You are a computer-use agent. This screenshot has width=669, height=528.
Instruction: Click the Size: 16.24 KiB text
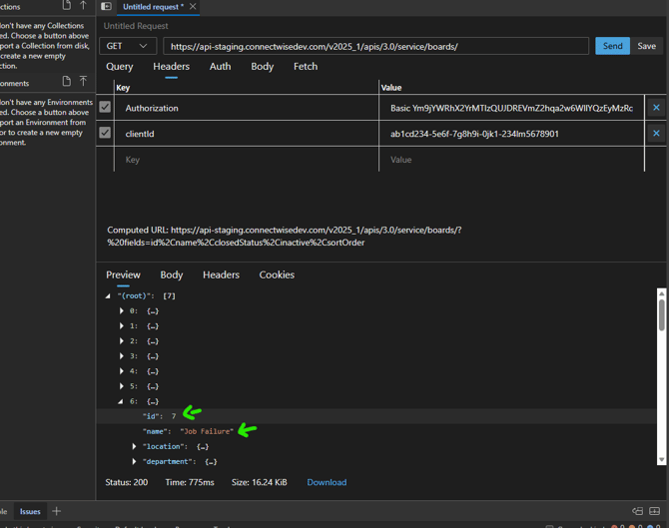(x=259, y=482)
